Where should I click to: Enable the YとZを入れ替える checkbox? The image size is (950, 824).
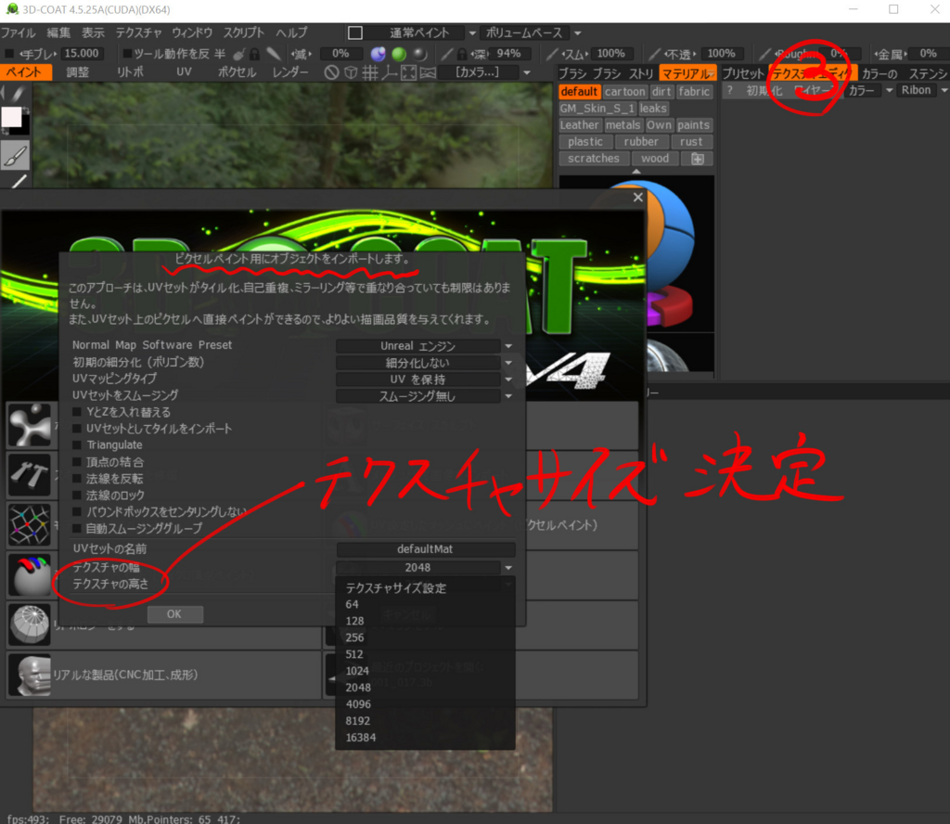click(77, 412)
